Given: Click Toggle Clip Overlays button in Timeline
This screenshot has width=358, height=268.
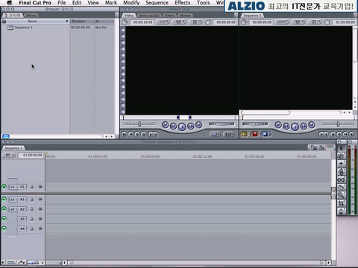Looking at the screenshot, I should pyautogui.click(x=22, y=263).
